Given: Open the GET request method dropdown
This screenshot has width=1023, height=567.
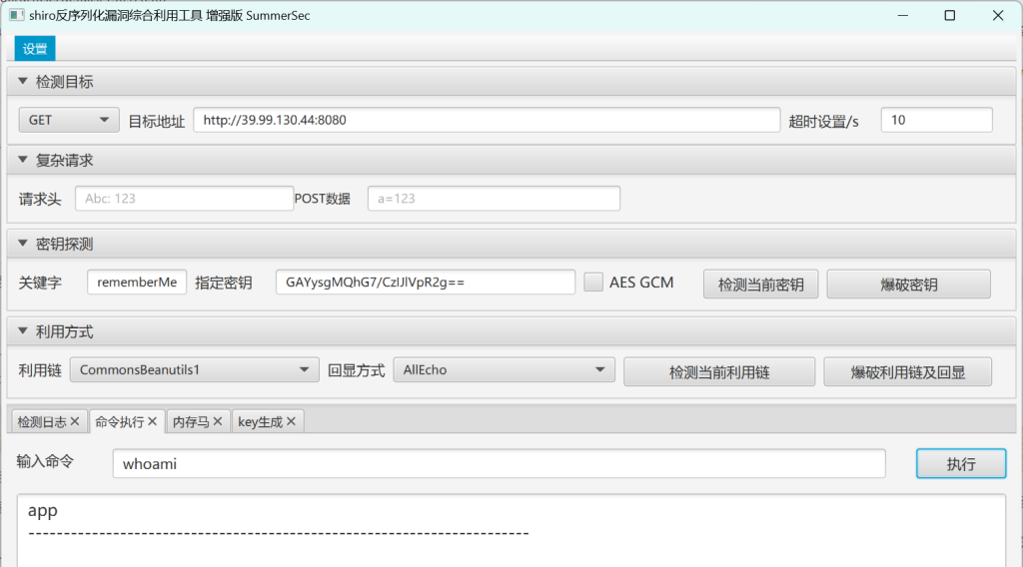Looking at the screenshot, I should pos(68,120).
